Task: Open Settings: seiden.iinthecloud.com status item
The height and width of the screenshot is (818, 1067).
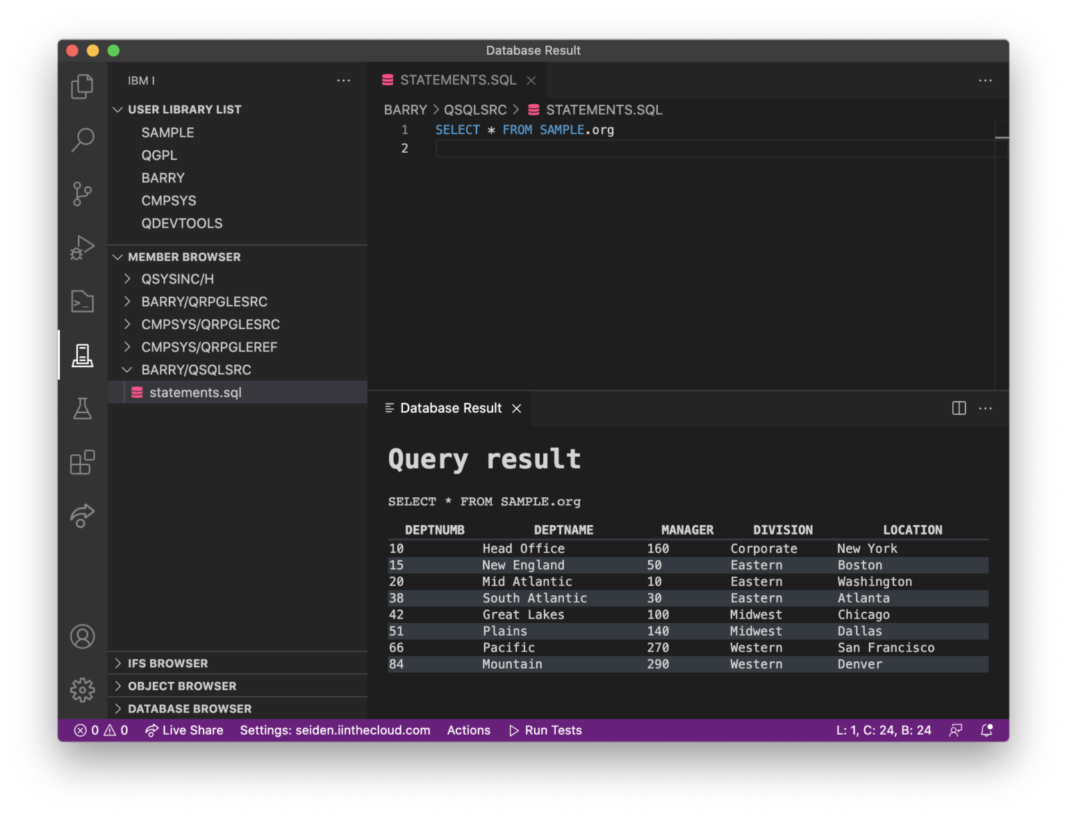Action: [335, 730]
